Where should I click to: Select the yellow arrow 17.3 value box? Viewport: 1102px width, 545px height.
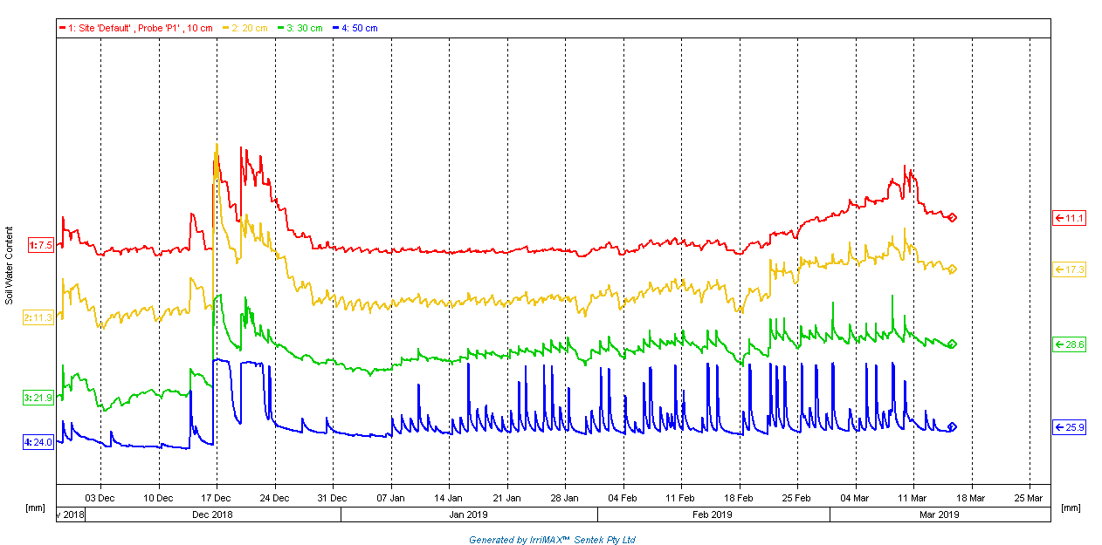click(1069, 269)
